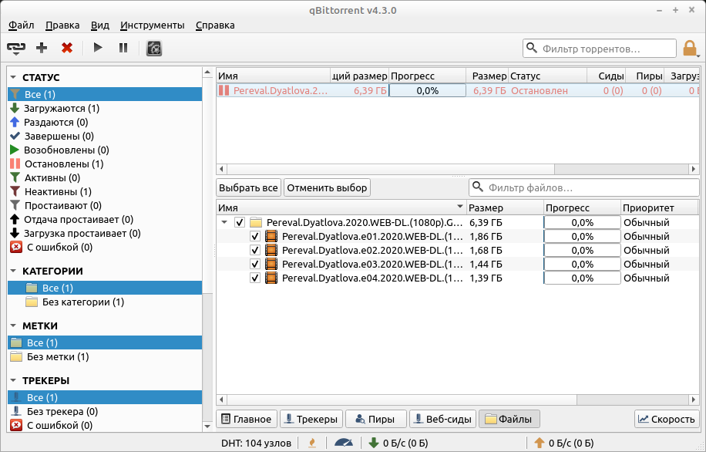Pause torrent with the pause toolbar button
Viewport: 706px width, 452px height.
tap(123, 47)
